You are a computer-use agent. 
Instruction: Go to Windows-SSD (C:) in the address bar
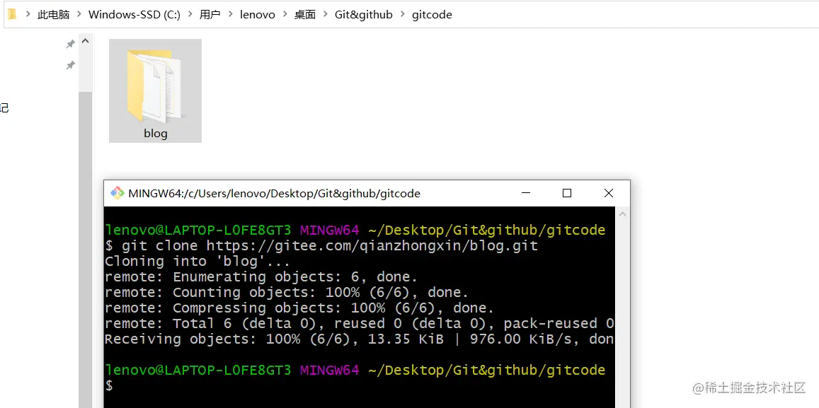[134, 15]
